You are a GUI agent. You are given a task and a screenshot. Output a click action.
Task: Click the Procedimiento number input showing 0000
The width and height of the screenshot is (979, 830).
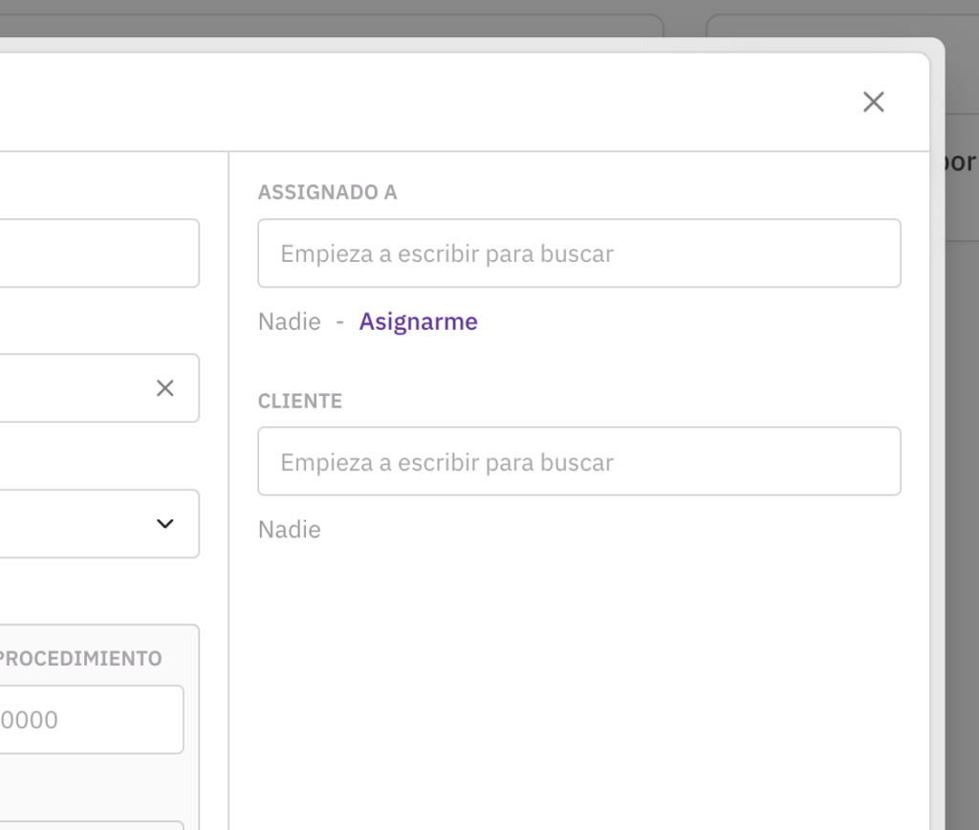91,719
